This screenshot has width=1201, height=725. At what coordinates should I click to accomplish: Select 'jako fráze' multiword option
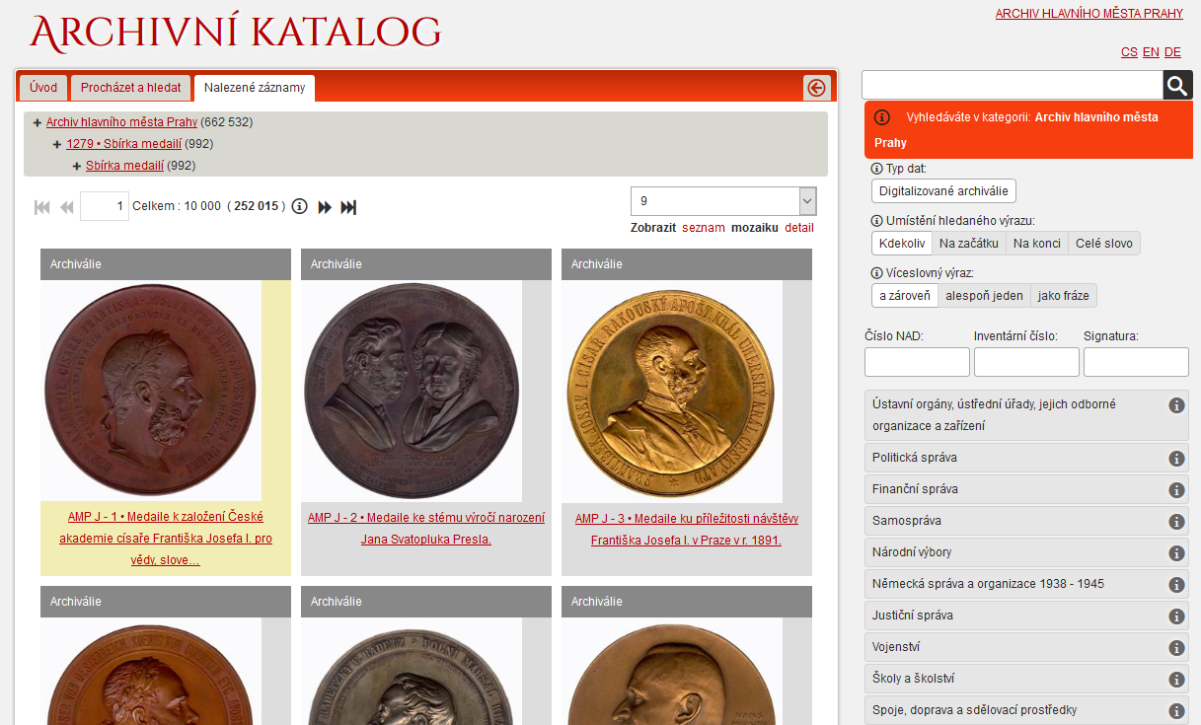[x=1064, y=296]
